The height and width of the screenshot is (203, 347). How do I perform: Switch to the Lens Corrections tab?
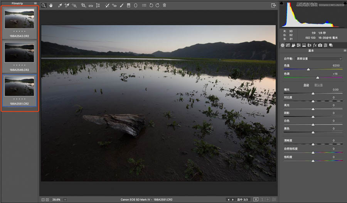pos(309,45)
